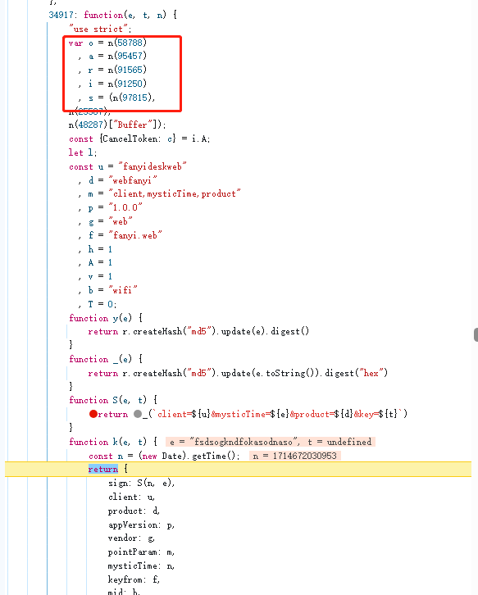The image size is (478, 595).
Task: Click the "fanyi.web" string
Action: (x=134, y=235)
